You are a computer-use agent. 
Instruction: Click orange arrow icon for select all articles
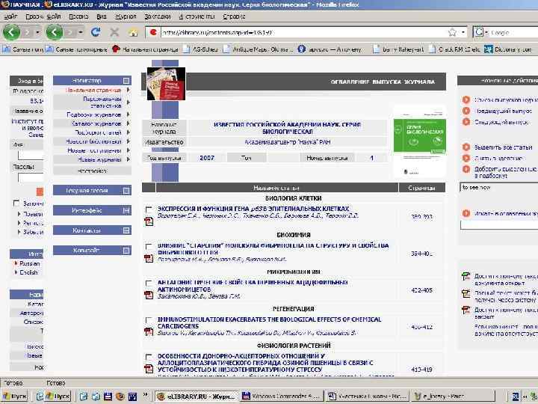point(466,147)
